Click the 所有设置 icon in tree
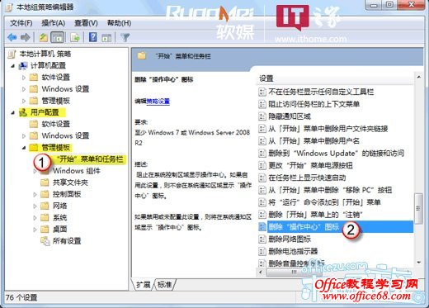The image size is (429, 308). click(x=45, y=241)
